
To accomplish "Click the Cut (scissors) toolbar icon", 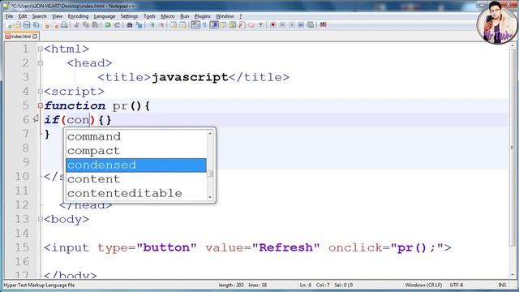I will point(76,25).
